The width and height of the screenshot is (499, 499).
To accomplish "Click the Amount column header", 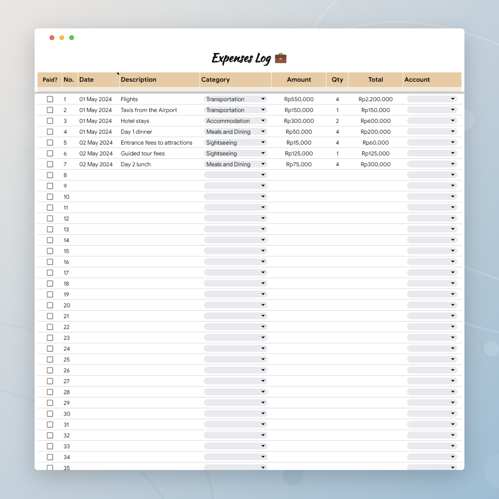I will (299, 80).
